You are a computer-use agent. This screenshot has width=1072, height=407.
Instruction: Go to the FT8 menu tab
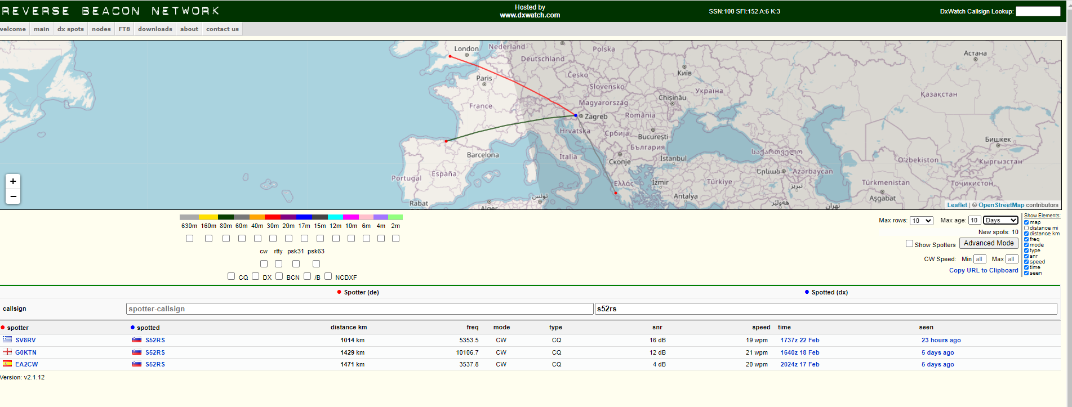(x=124, y=29)
